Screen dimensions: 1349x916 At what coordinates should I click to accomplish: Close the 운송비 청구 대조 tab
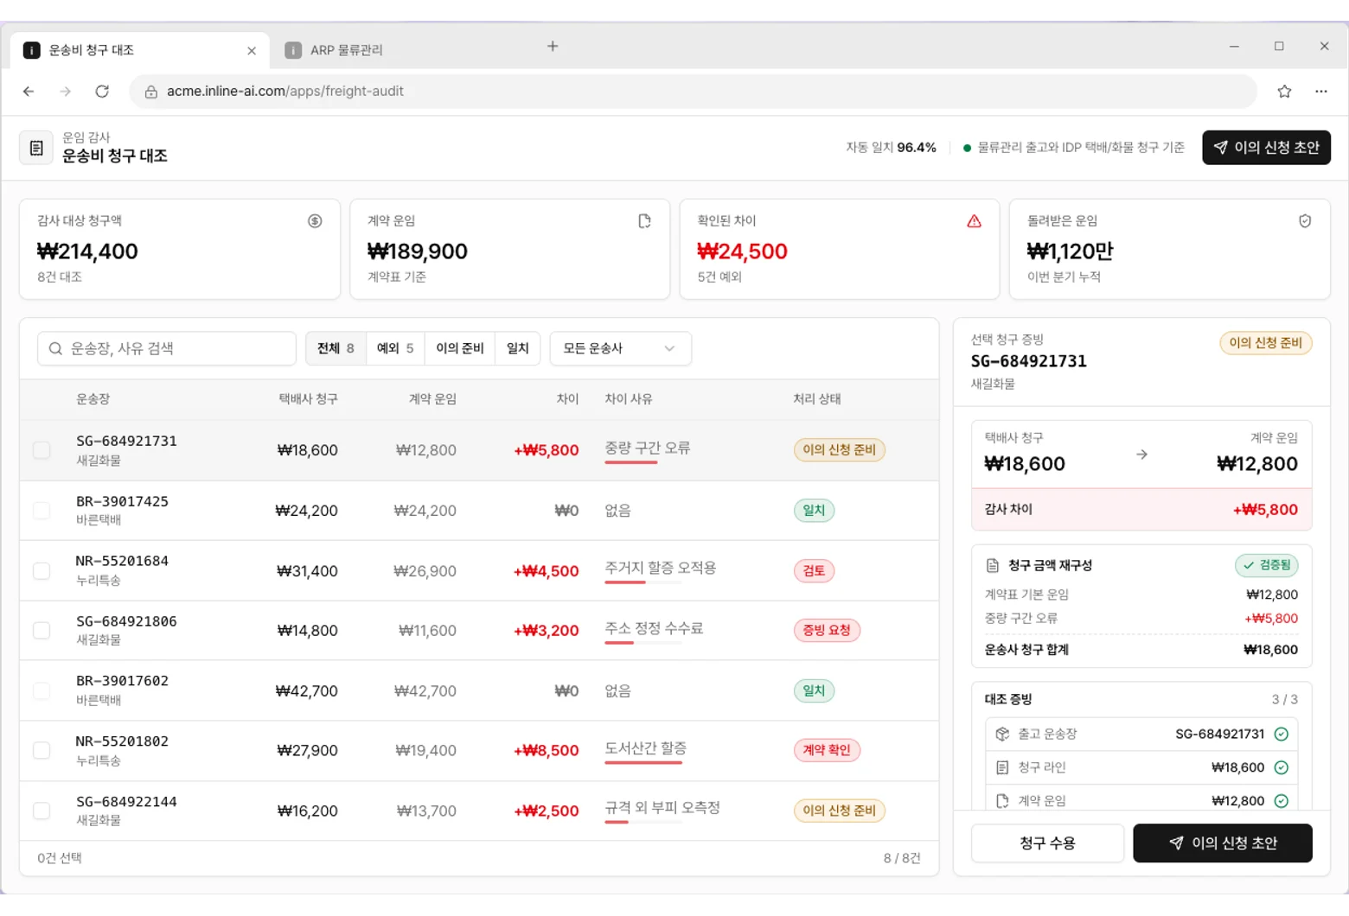click(x=252, y=51)
